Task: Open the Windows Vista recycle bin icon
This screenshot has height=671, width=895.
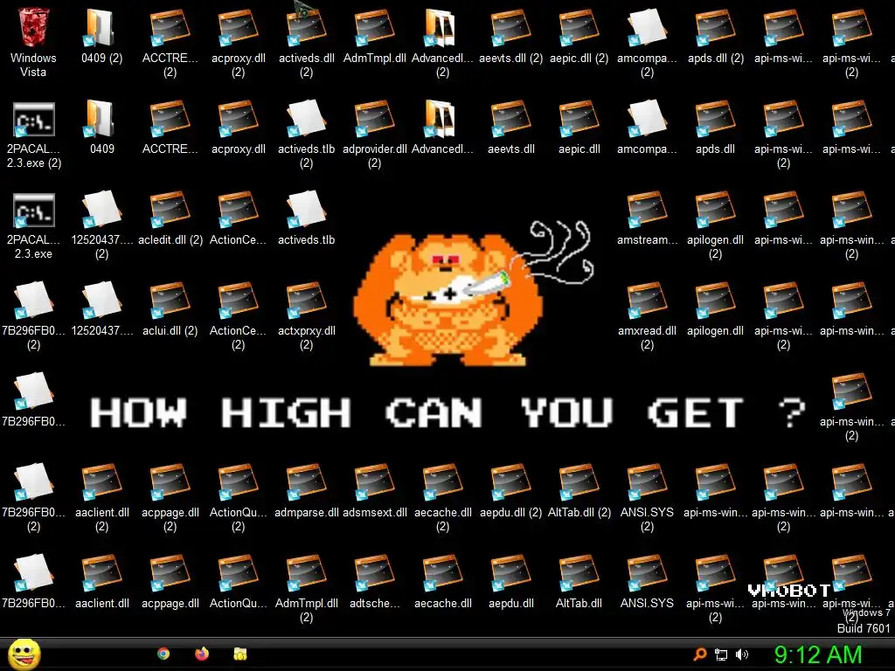Action: click(33, 27)
